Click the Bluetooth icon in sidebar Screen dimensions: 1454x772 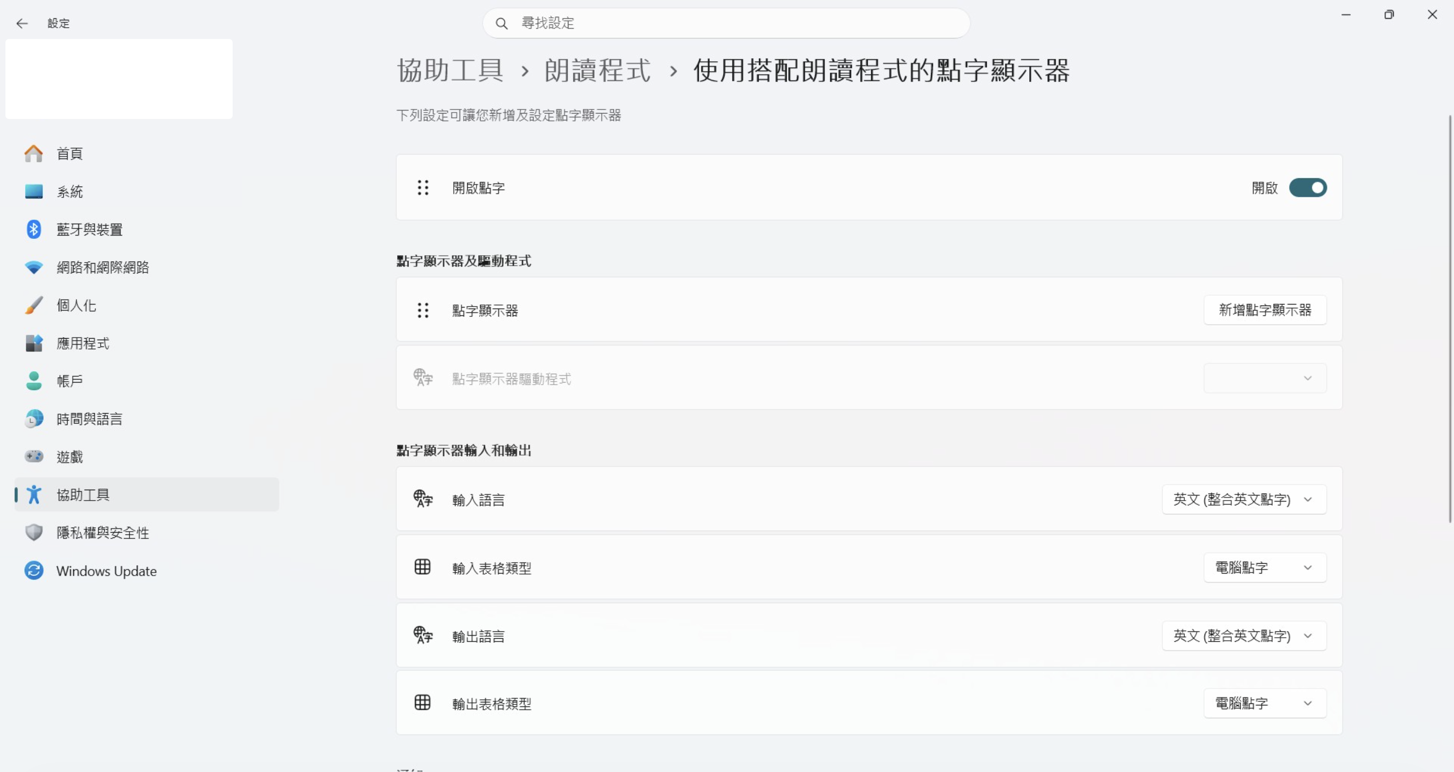pyautogui.click(x=34, y=229)
